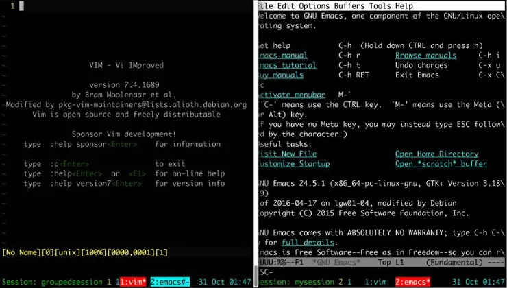Screen dimensions: 507x288
Task: Click the 'Exit Emacs' text
Action: 417,75
